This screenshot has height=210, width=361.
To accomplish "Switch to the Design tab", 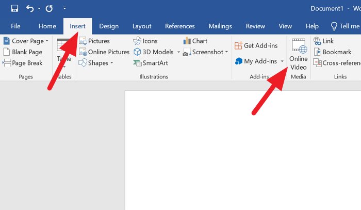I will pos(109,26).
